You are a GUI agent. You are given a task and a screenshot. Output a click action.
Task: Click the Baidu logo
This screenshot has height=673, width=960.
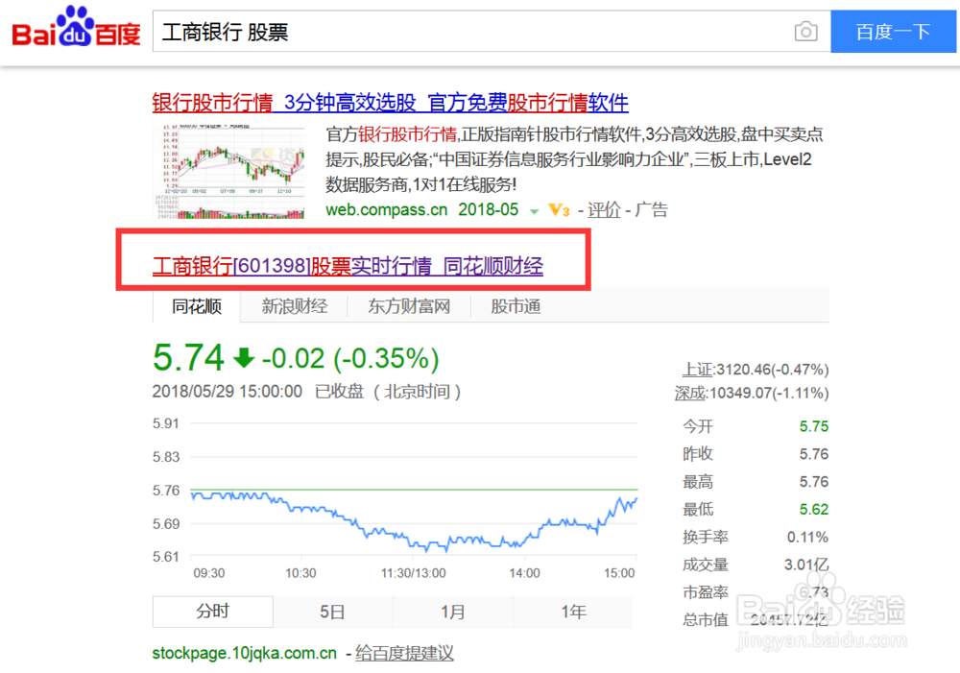[x=76, y=28]
